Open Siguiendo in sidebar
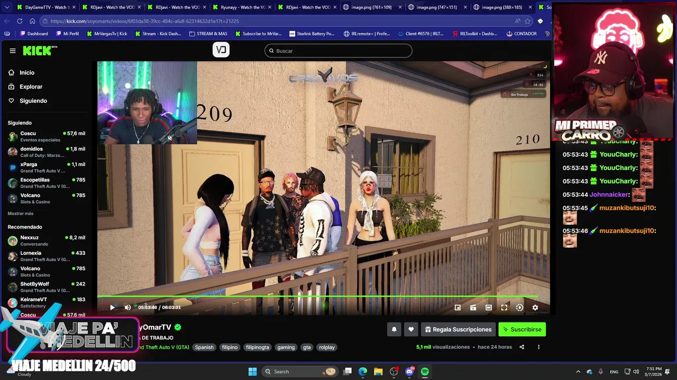 pyautogui.click(x=33, y=101)
